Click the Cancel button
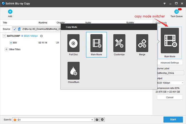Image resolution: width=186 pixels, height=124 pixels. (170, 97)
